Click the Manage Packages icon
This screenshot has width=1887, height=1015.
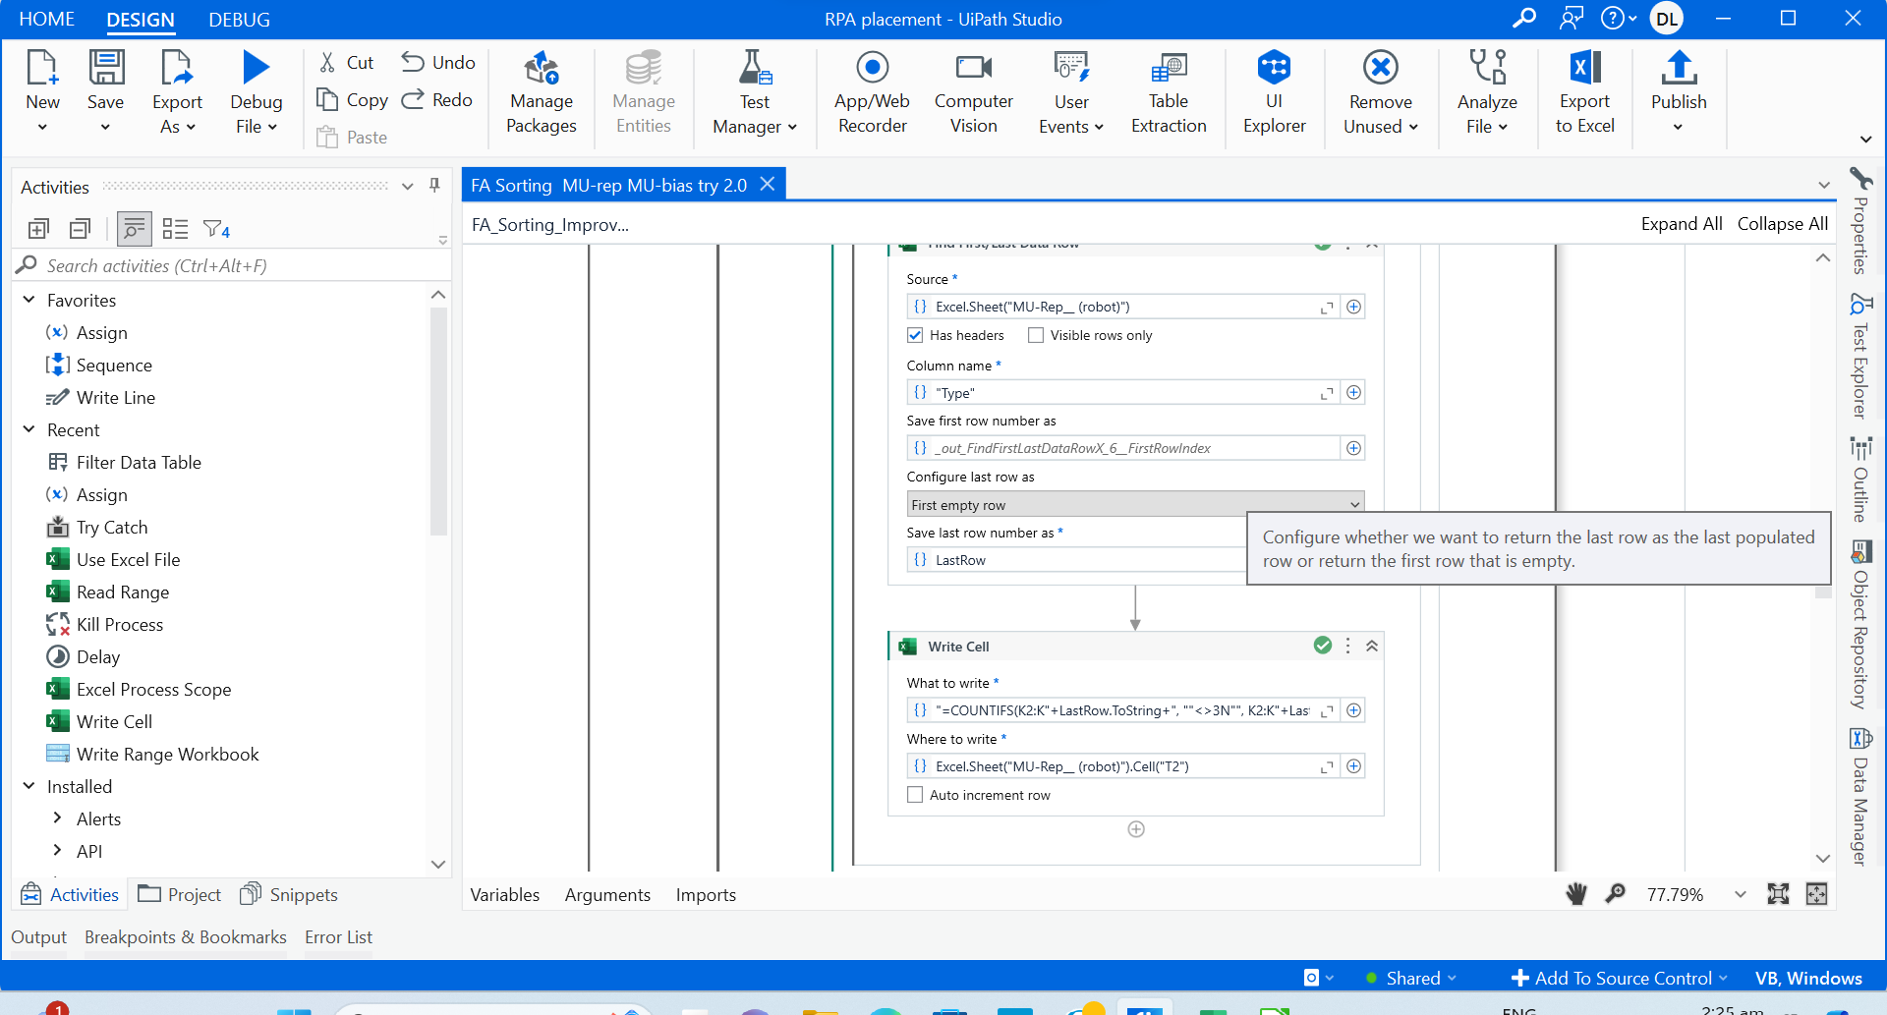click(542, 69)
